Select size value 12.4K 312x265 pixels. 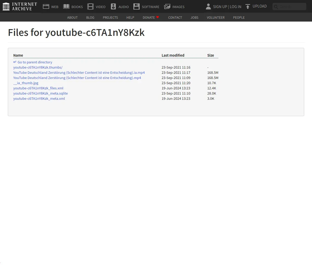point(212,88)
